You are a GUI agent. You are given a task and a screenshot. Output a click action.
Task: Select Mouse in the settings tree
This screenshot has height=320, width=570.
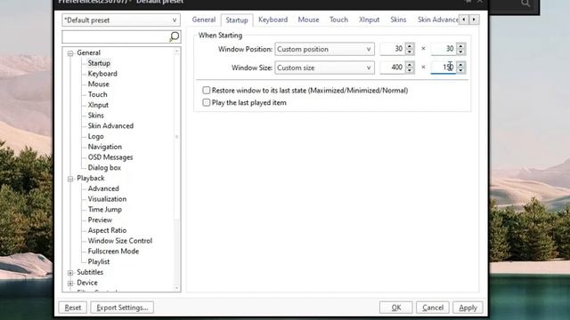point(99,84)
